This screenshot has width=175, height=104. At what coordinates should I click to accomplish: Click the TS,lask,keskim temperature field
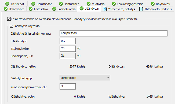[68, 49]
